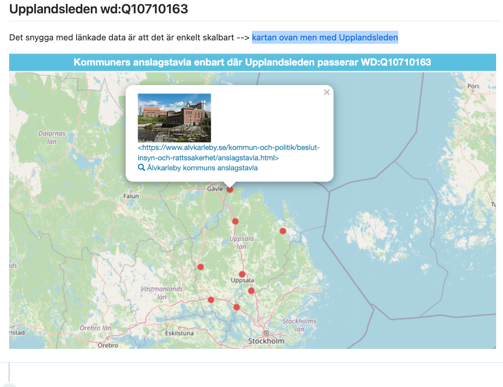Select the red marker beside Gävle
The width and height of the screenshot is (503, 387).
click(x=230, y=189)
